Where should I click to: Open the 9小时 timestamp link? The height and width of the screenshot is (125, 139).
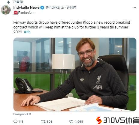[71, 7]
